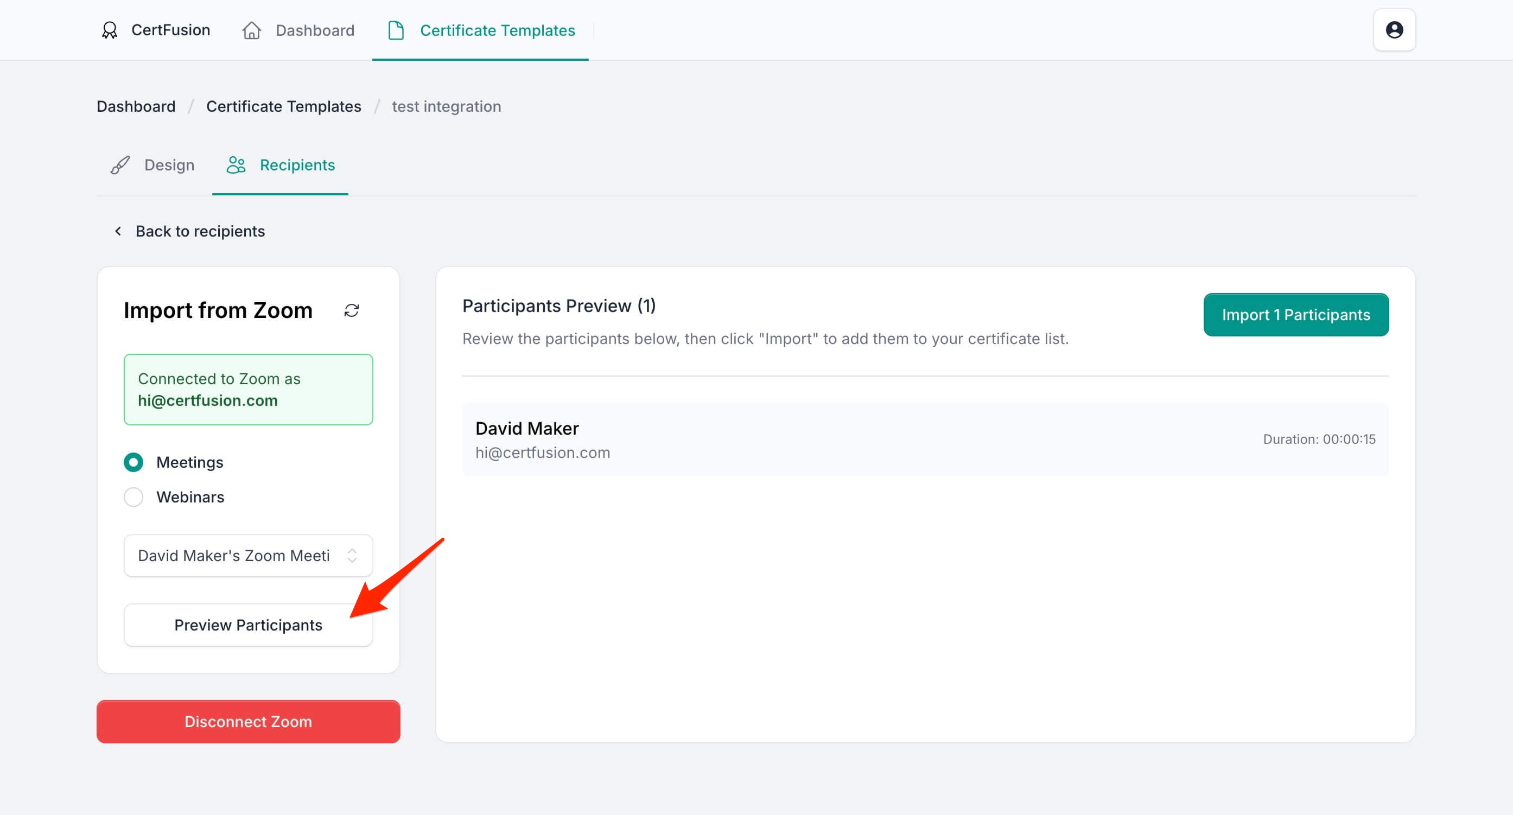Go to Dashboard in top navigation

point(315,30)
